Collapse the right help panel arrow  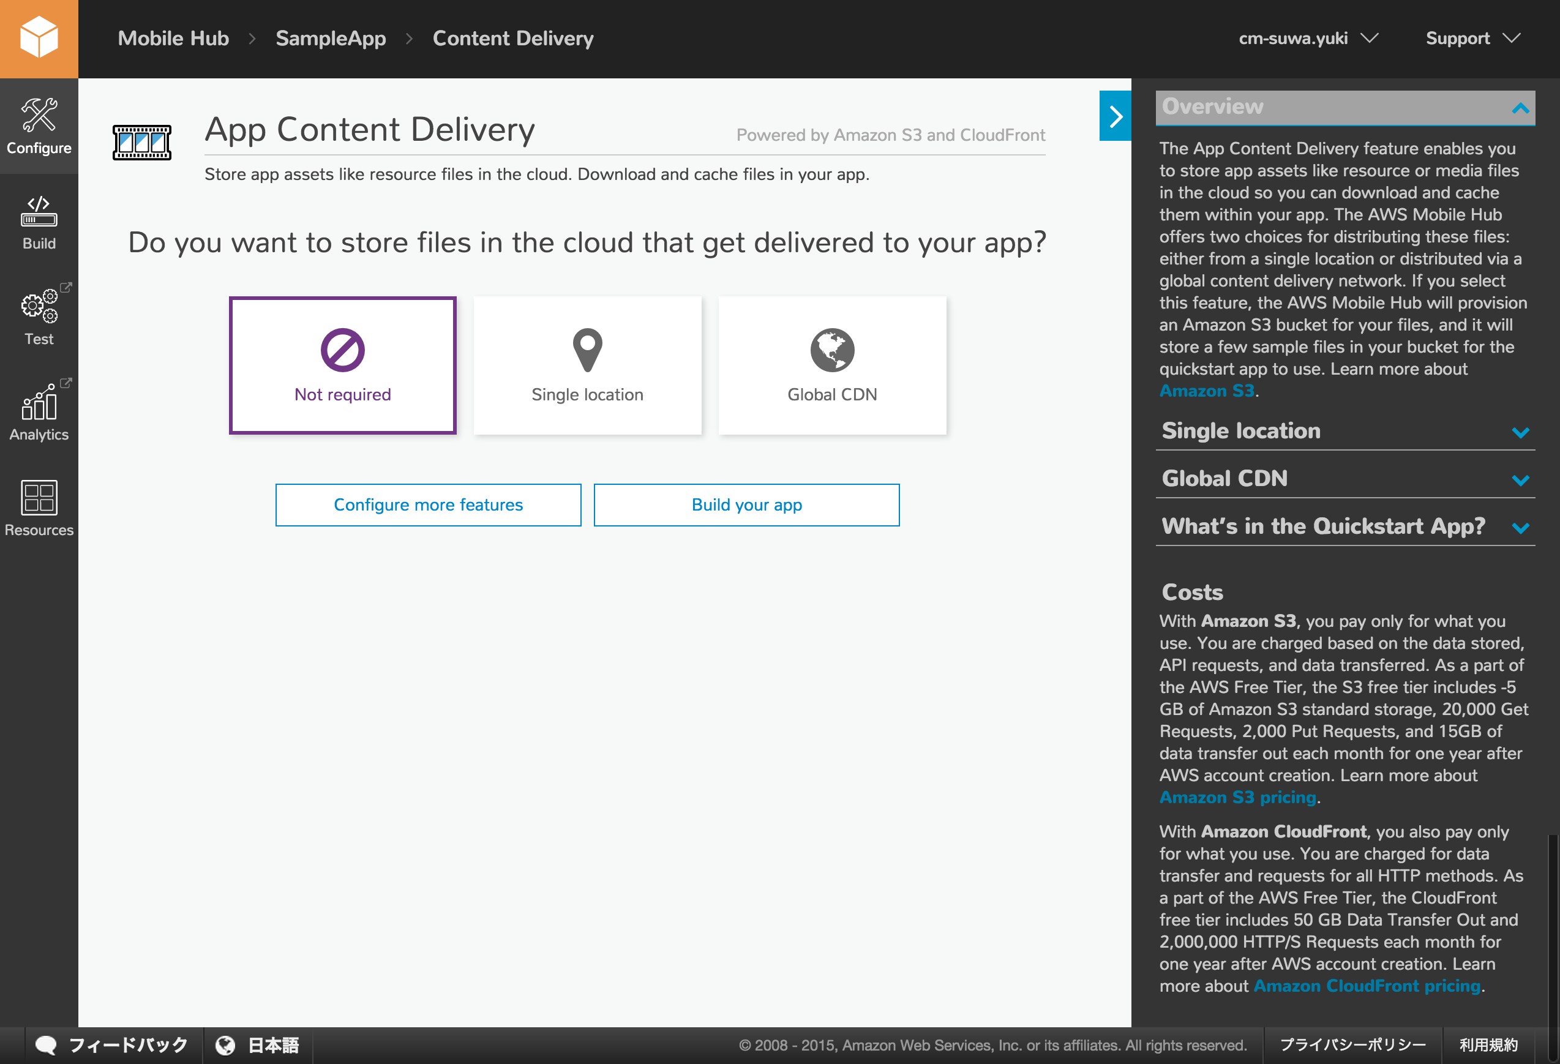tap(1115, 116)
